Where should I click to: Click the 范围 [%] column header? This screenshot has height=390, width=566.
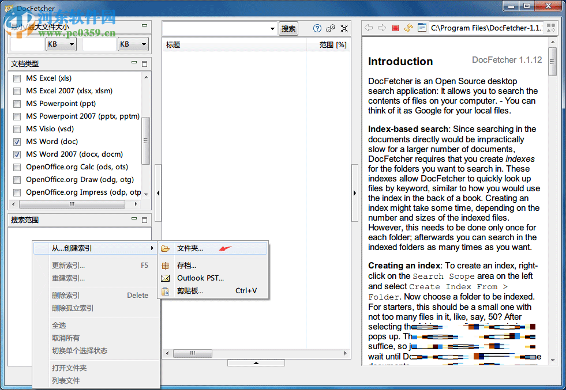[328, 45]
